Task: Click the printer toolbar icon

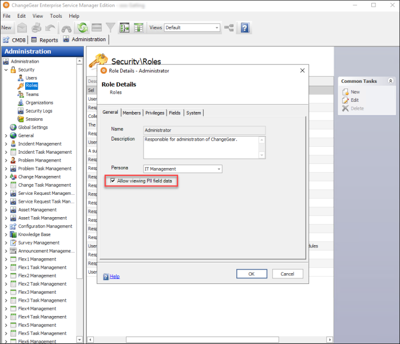Action: pos(36,28)
